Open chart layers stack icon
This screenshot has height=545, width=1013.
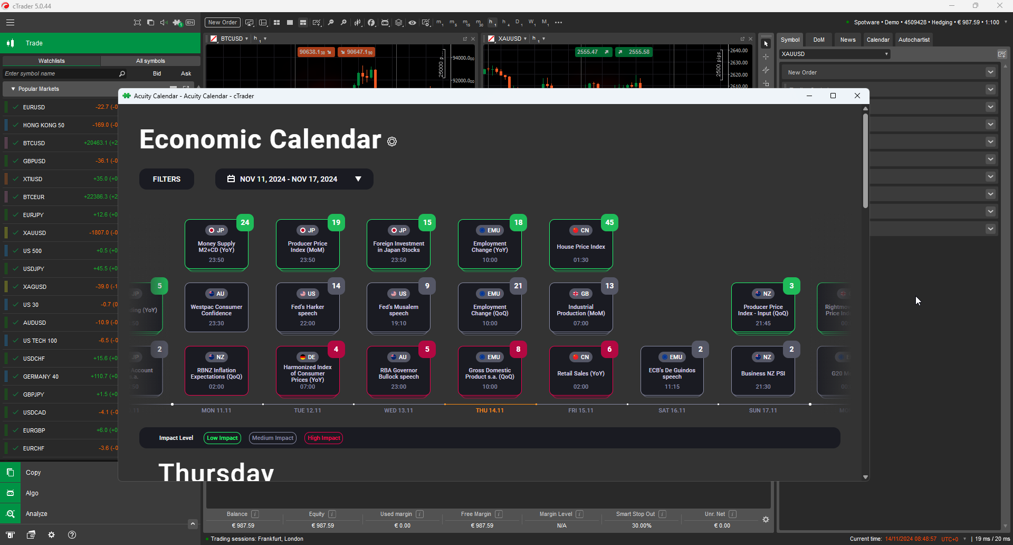(x=399, y=22)
